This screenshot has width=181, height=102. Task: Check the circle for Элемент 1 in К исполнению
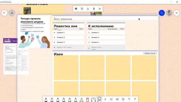[x=89, y=33]
